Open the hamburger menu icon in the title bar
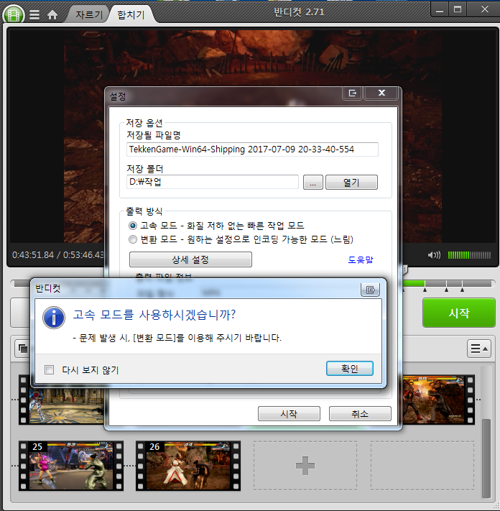 [34, 15]
